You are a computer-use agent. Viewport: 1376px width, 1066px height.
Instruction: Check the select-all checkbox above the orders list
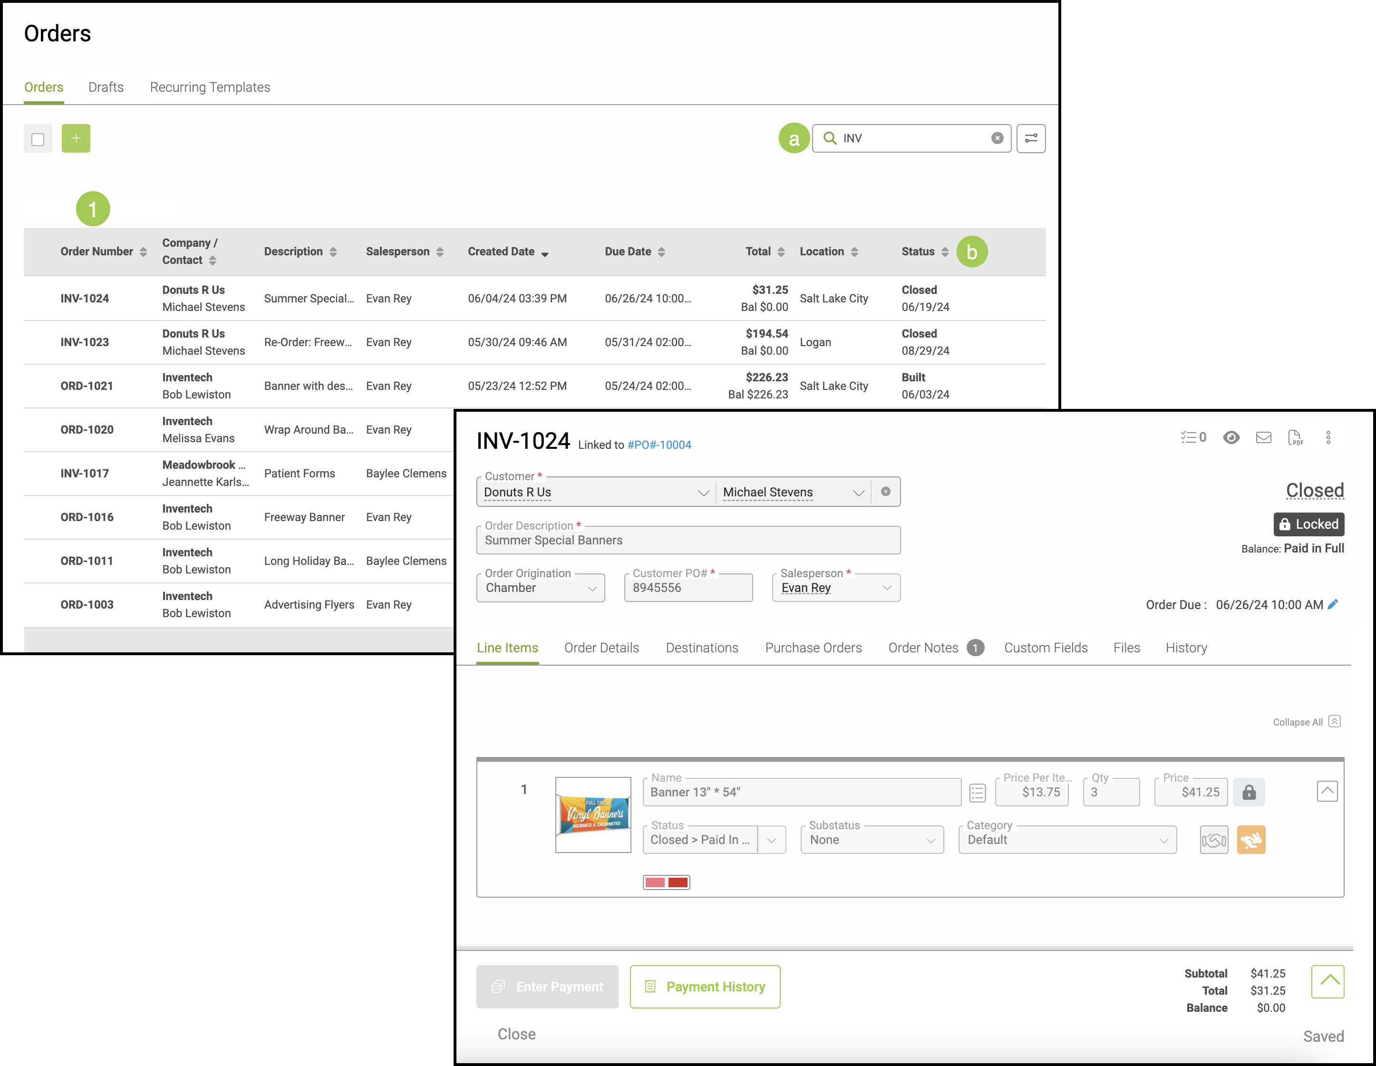[38, 139]
